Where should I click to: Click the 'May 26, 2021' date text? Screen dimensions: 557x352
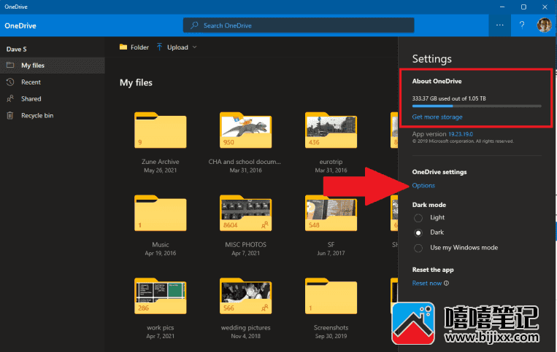point(160,170)
